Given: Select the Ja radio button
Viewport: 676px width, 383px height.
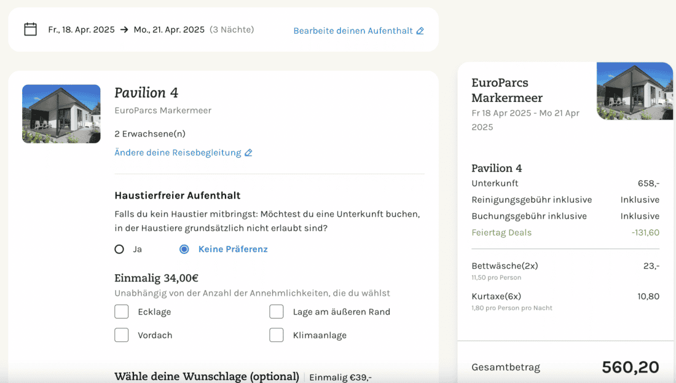Looking at the screenshot, I should [119, 250].
